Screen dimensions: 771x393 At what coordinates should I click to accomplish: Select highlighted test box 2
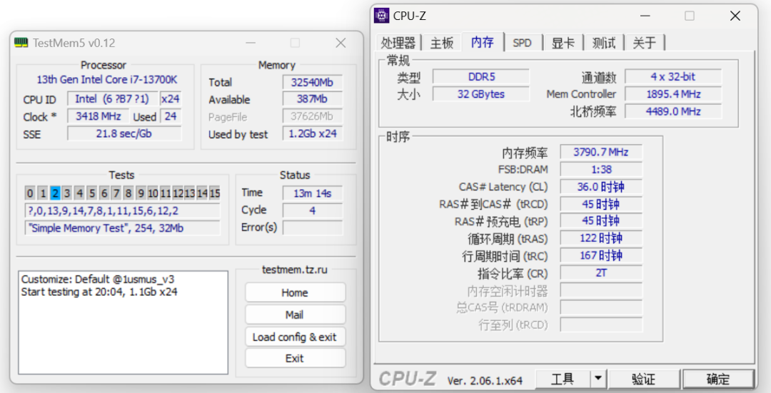(55, 193)
